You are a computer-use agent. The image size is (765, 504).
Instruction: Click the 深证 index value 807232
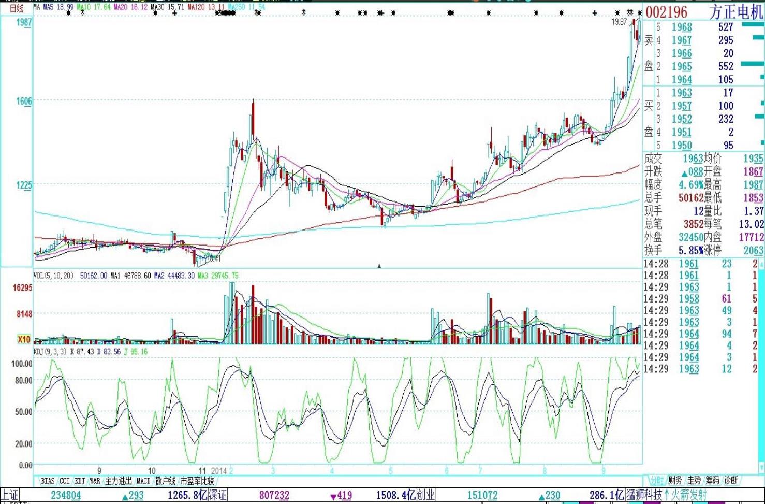(274, 495)
